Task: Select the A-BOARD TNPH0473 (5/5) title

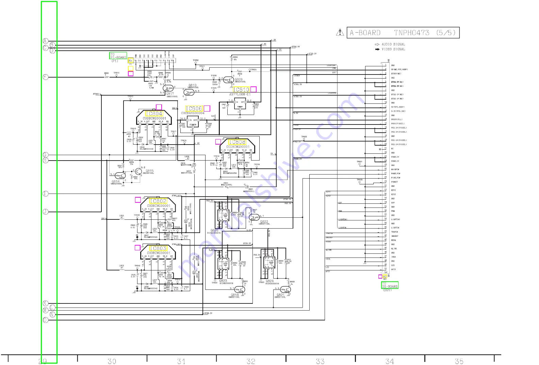Action: [403, 33]
